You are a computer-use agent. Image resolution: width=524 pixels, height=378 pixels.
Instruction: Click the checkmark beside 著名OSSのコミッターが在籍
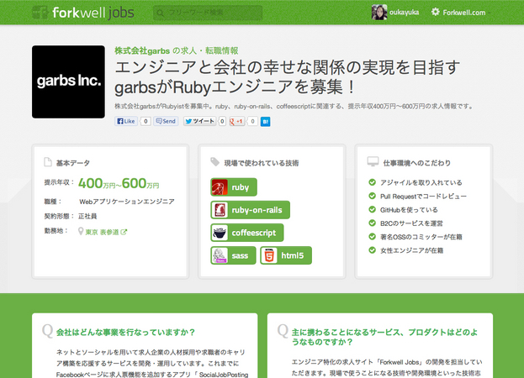click(x=372, y=237)
